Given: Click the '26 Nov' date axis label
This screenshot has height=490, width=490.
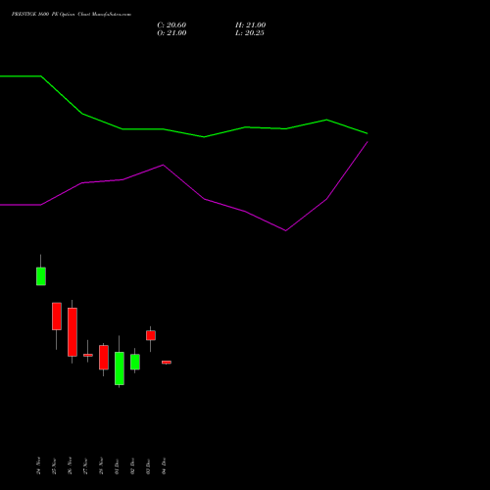Looking at the screenshot, I should coord(70,465).
